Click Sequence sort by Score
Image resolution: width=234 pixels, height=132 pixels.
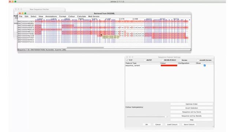tap(192, 112)
